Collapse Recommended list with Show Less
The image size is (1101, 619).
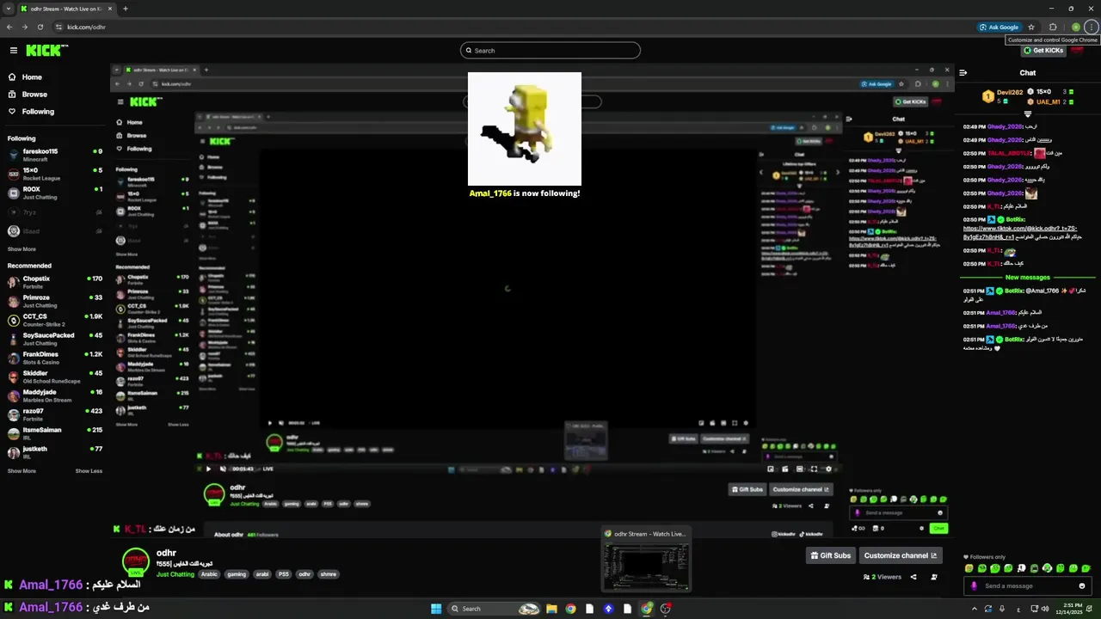(89, 471)
